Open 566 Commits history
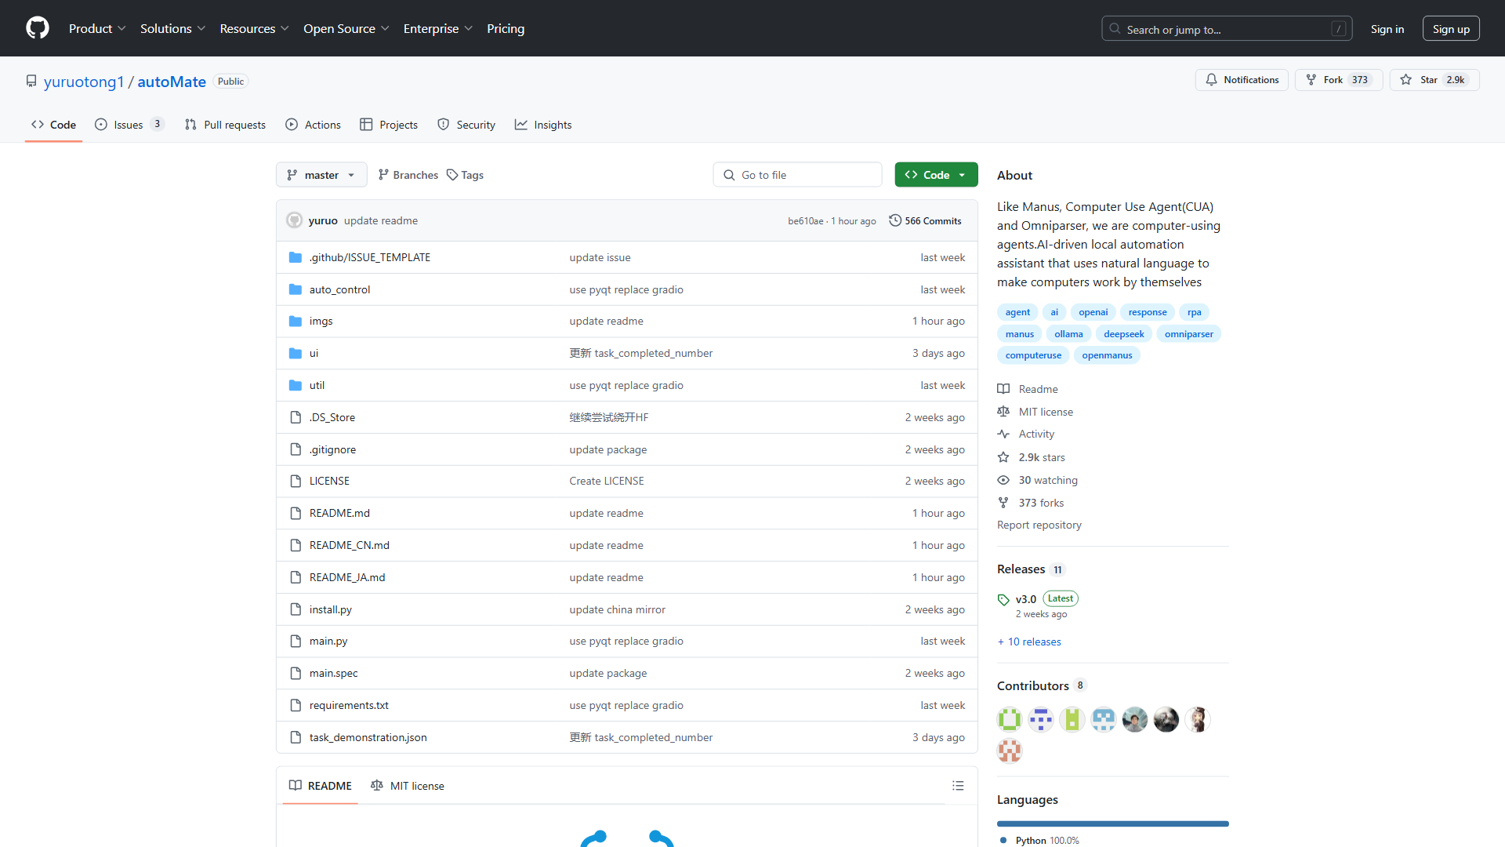 926,220
